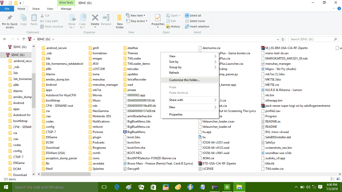Click the Edit button in Open group
Image resolution: width=342 pixels, height=192 pixels.
[171, 21]
